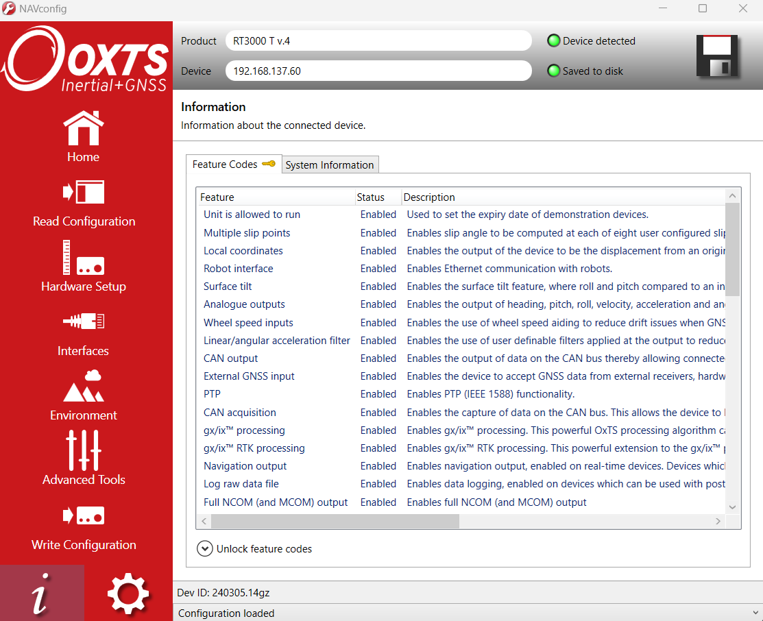Select the 'Robot interface' feature

[x=238, y=269]
